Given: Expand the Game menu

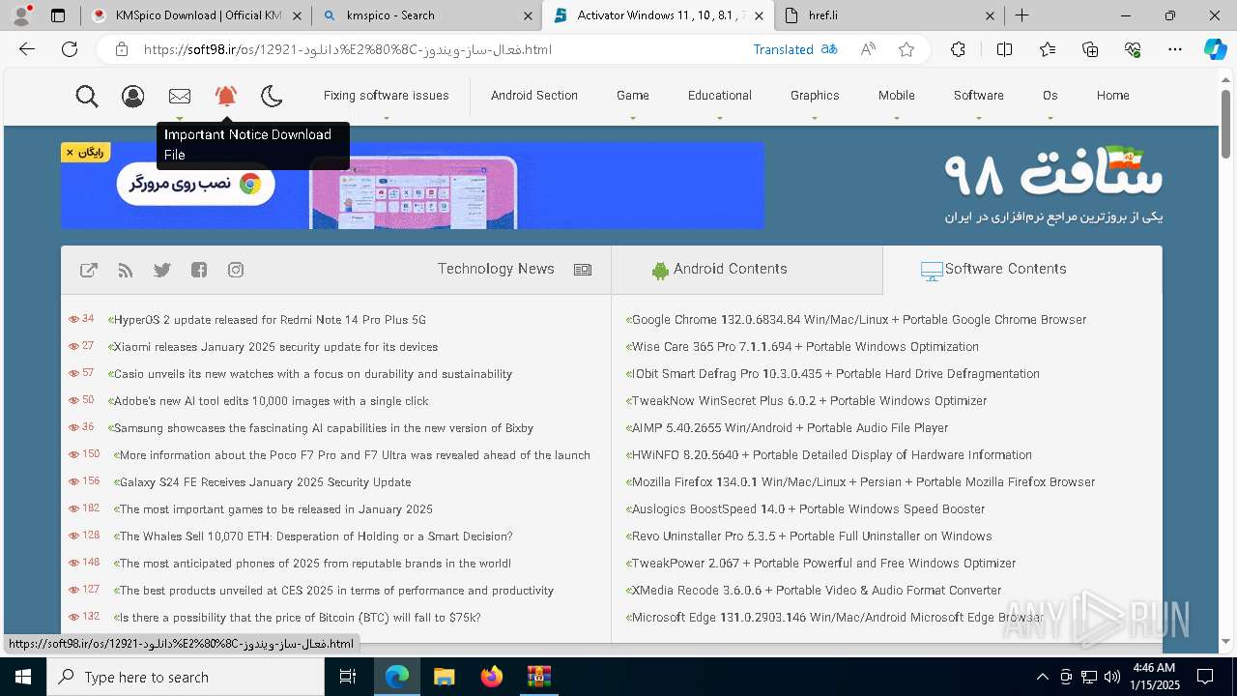Looking at the screenshot, I should pyautogui.click(x=633, y=96).
